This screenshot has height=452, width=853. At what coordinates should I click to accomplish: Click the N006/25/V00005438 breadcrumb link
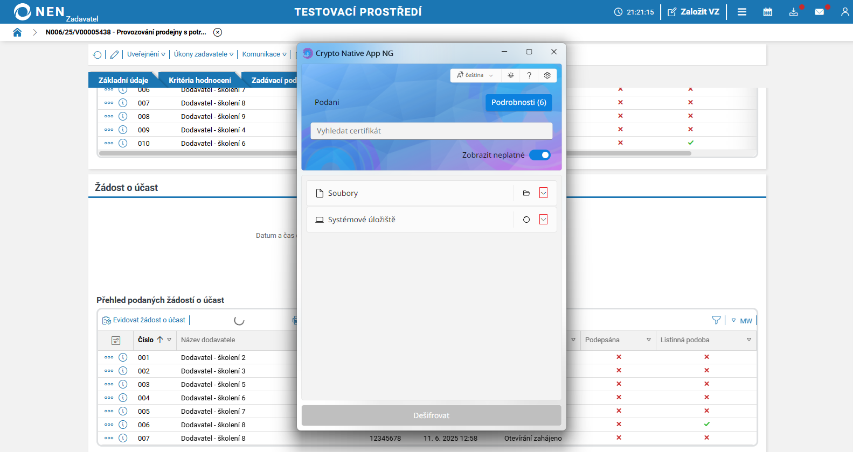[x=126, y=32]
